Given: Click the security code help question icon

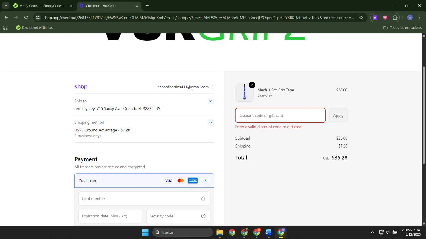Looking at the screenshot, I should 203,216.
